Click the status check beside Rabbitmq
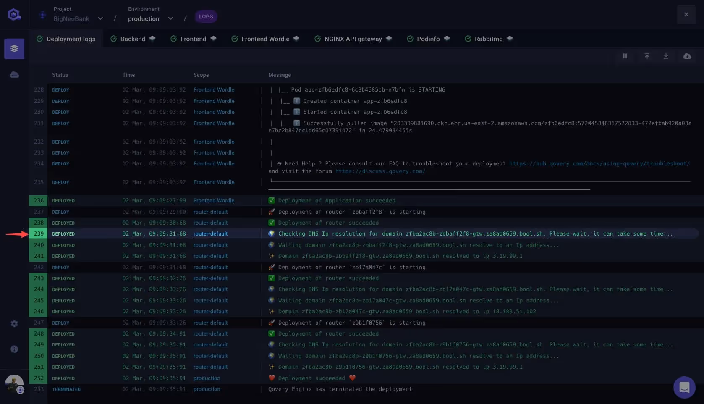The height and width of the screenshot is (404, 704). click(468, 39)
